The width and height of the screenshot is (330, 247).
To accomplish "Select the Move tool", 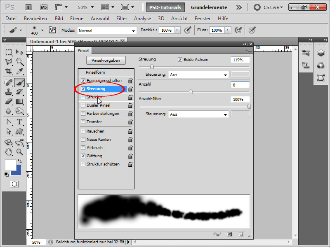I will [19, 52].
